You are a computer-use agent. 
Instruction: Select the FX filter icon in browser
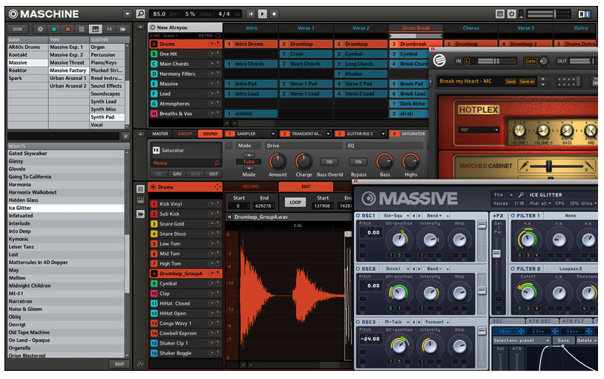click(x=109, y=28)
